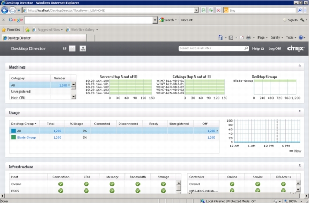Select the High CPU category row
Screen dimensions: 310x204
[40, 97]
